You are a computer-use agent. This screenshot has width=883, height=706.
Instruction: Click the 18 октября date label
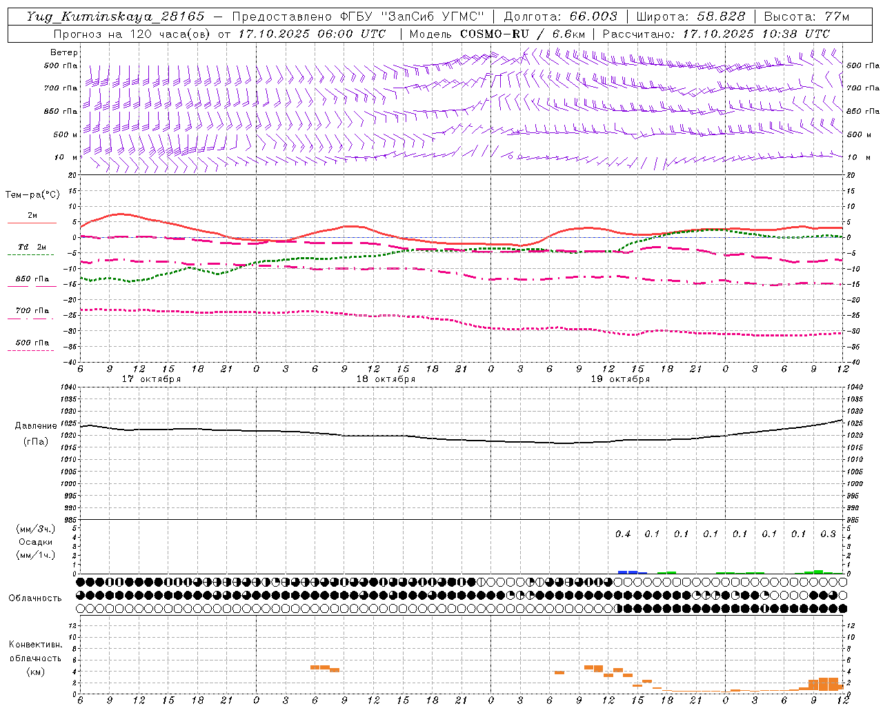386,379
